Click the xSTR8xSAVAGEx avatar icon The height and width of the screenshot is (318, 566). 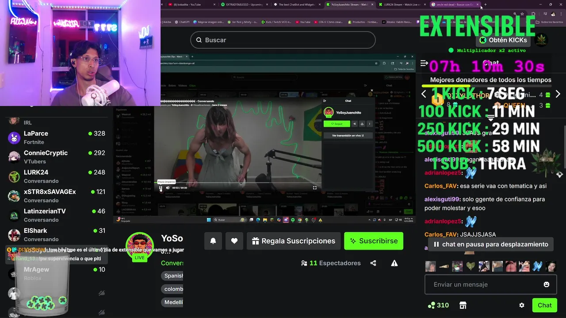14,196
